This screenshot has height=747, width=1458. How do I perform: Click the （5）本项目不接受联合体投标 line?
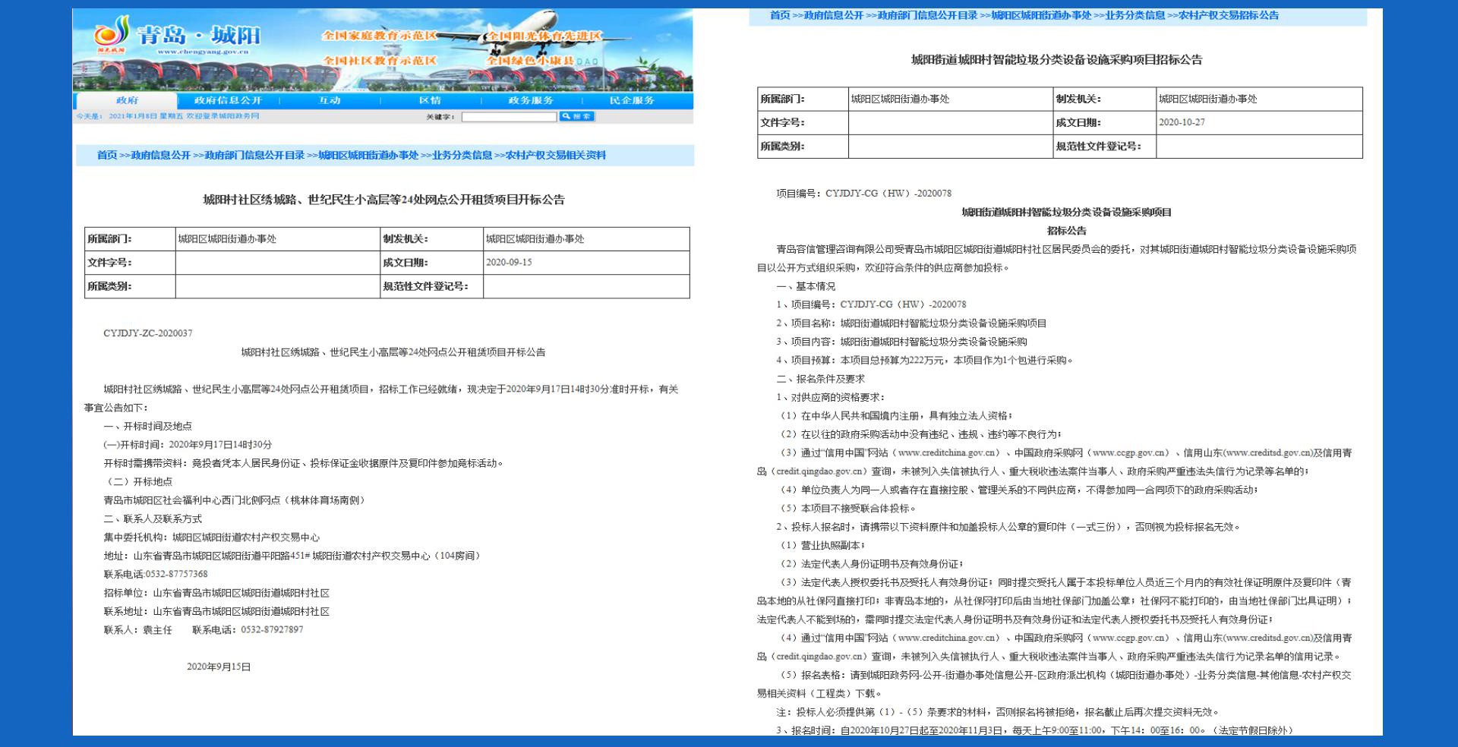click(847, 509)
